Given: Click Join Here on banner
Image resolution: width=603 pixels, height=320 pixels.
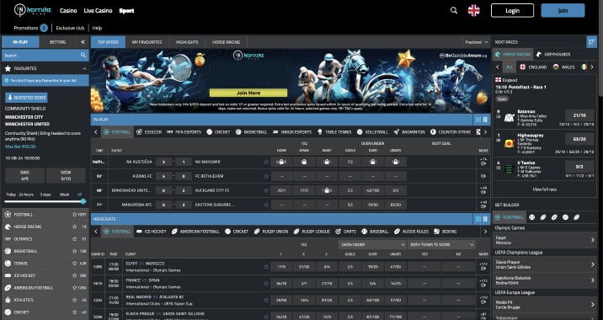Looking at the screenshot, I should click(248, 93).
